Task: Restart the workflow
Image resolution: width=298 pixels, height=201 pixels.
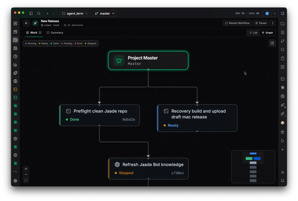Action: point(237,23)
